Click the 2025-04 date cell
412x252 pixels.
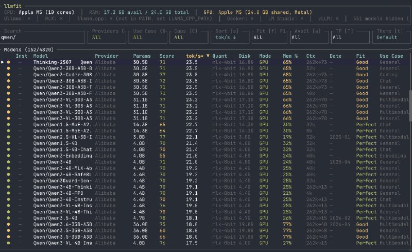coord(340,162)
